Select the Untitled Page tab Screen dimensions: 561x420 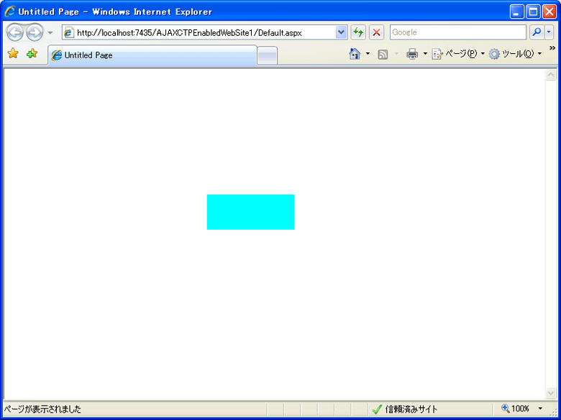click(x=152, y=55)
